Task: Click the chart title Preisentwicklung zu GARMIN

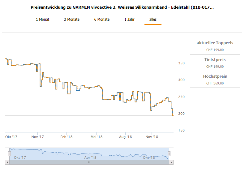Action: [x=122, y=7]
